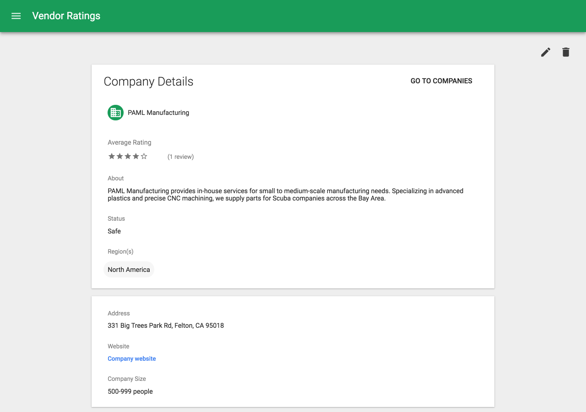586x412 pixels.
Task: Open the hamburger navigation menu
Action: (x=16, y=16)
